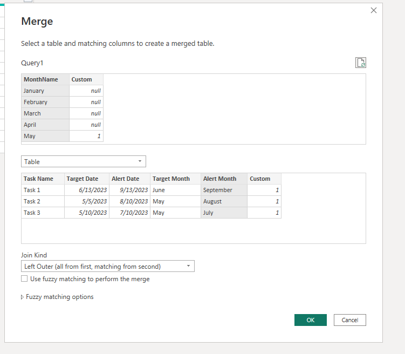Select Custom column header in second table
Screen dimensions: 405x354
click(264, 179)
